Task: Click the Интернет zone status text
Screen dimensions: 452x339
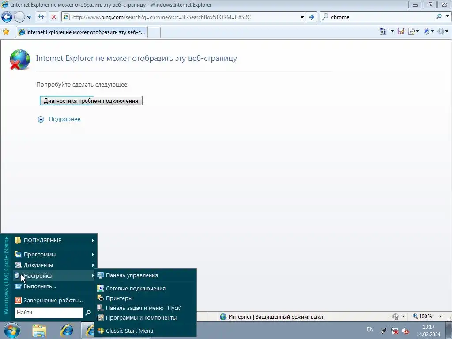Action: coord(276,317)
